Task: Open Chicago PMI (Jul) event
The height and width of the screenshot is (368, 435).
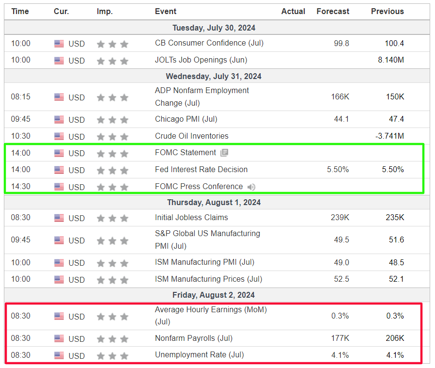Action: click(x=186, y=119)
